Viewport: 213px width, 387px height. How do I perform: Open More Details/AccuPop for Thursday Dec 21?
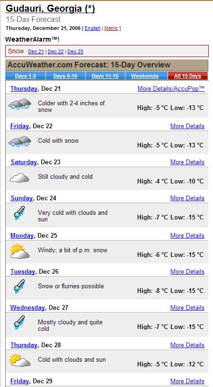171,88
